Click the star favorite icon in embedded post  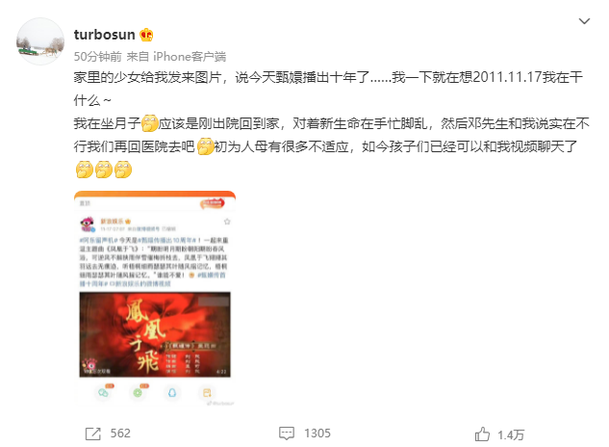(227, 222)
